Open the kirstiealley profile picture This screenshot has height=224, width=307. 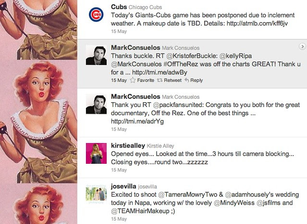point(96,153)
